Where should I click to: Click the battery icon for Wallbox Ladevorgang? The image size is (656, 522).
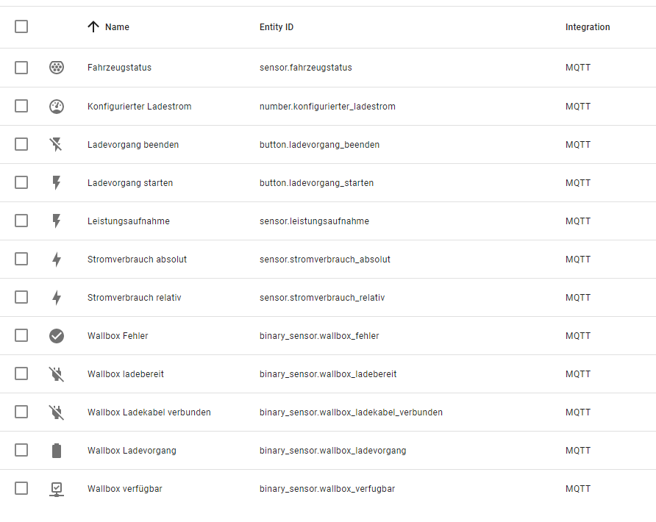58,450
